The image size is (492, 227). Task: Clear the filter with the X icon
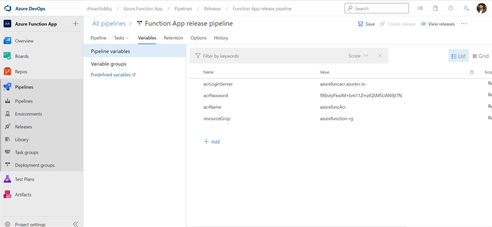pyautogui.click(x=380, y=56)
